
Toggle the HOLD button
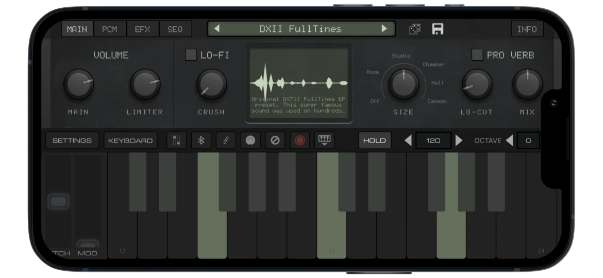tap(375, 141)
